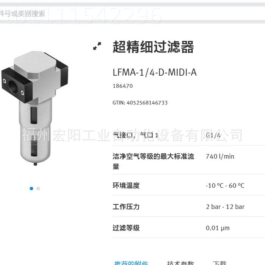Click the 740 l/min flow value
The image size is (265, 265).
[220, 156]
